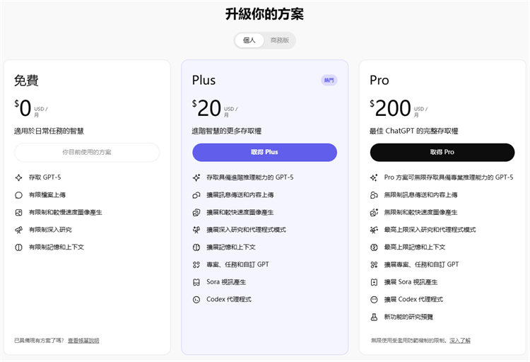This screenshot has width=530, height=362.
Task: Click the text 適用於日常任務的智慧
Action: pos(49,131)
